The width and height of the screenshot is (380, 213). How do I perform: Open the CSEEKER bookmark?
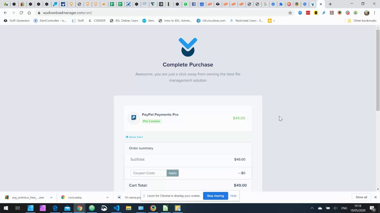click(97, 21)
